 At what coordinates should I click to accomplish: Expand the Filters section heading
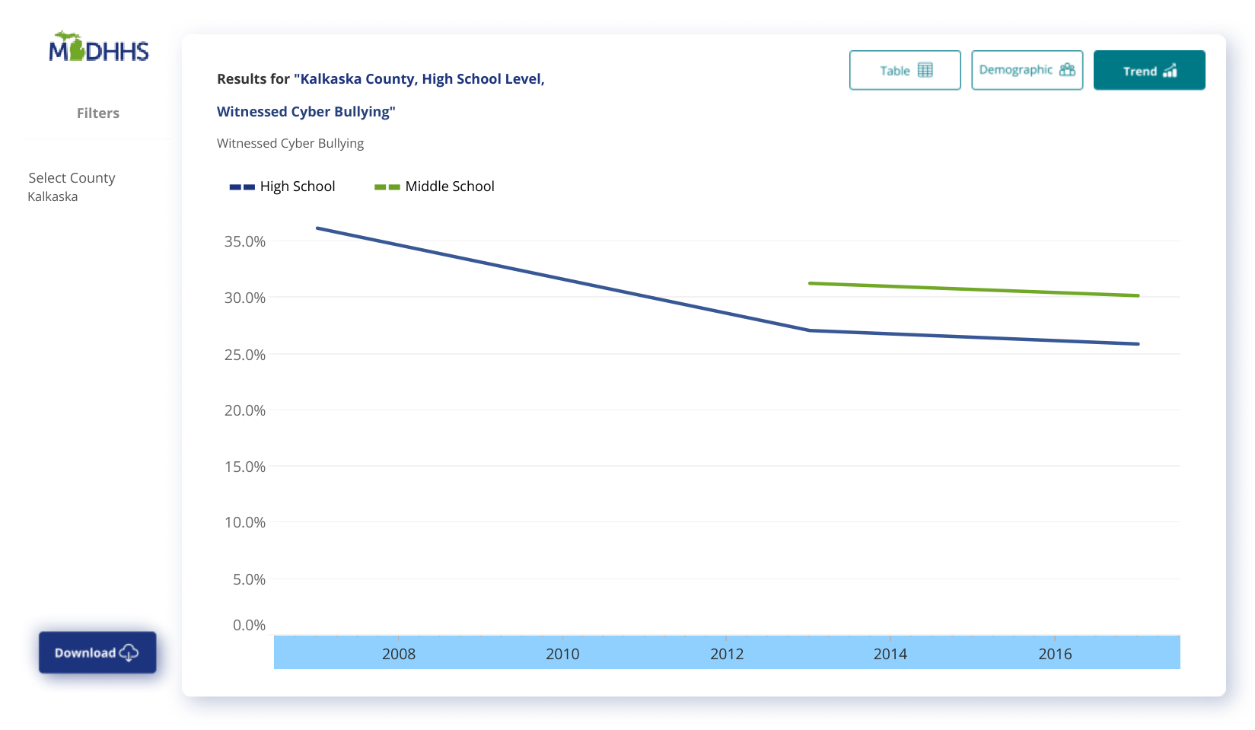coord(97,113)
